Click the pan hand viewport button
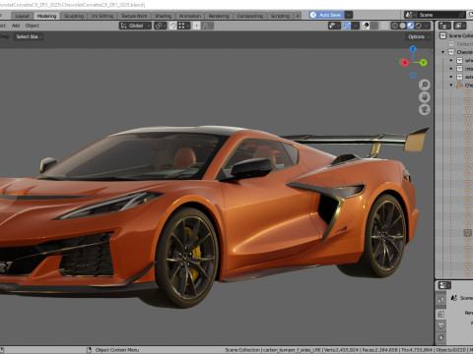This screenshot has width=473, height=354. click(x=425, y=97)
